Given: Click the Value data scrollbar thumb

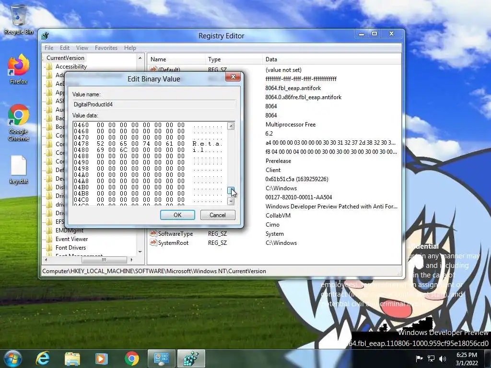Looking at the screenshot, I should (x=231, y=190).
